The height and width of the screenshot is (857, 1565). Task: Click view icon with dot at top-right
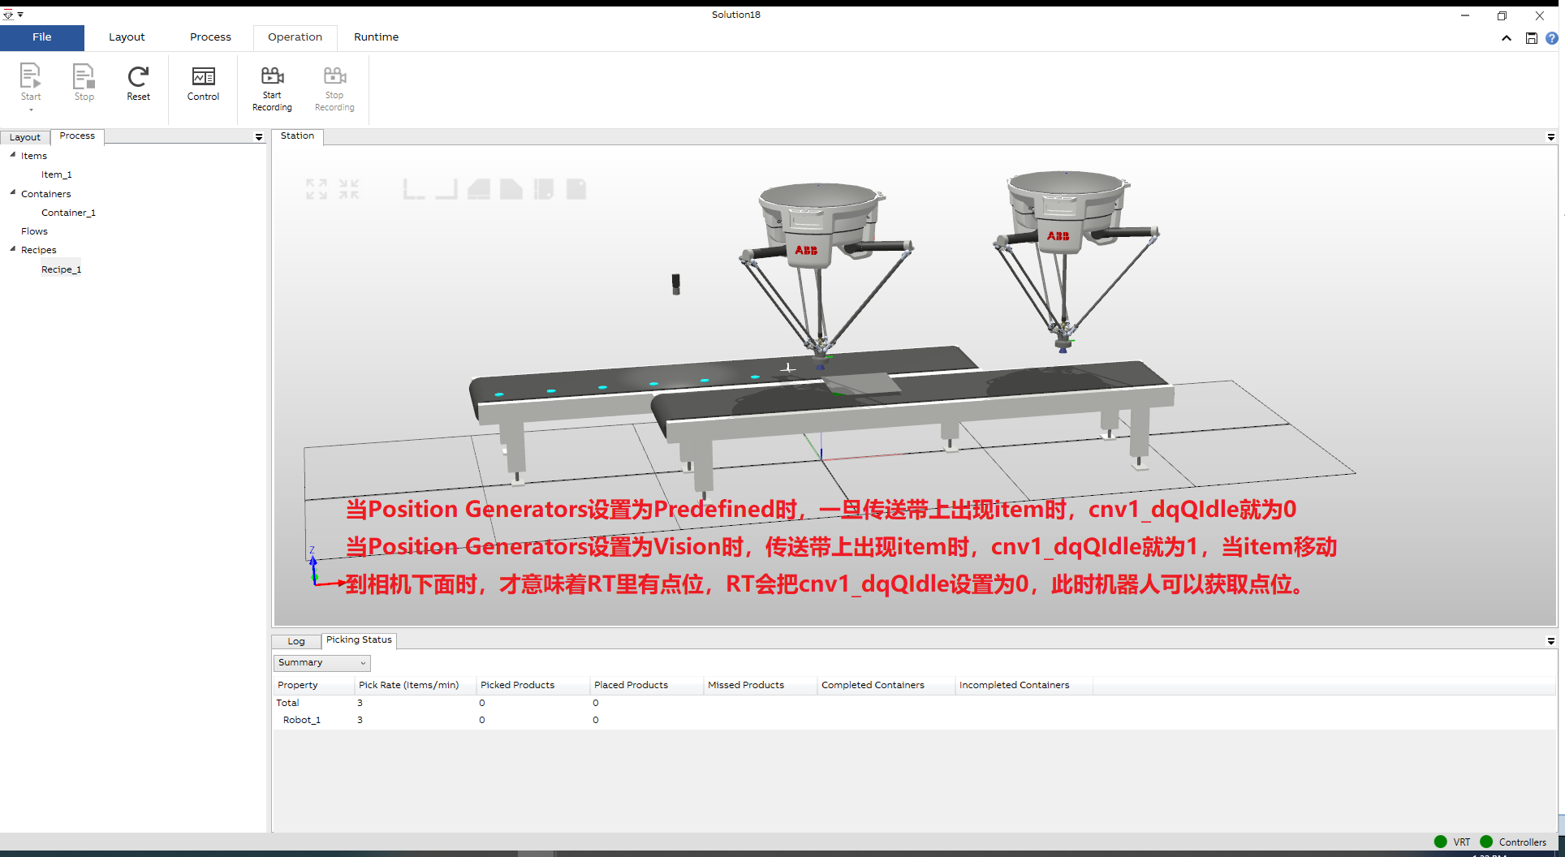coord(576,189)
